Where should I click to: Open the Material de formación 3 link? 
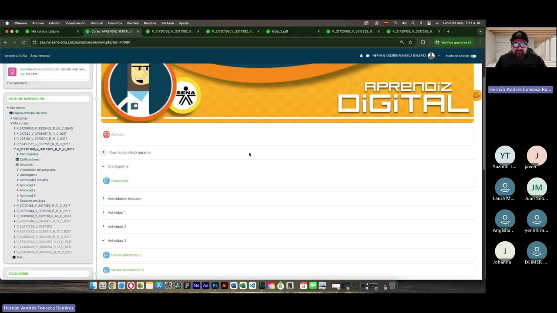[128, 270]
